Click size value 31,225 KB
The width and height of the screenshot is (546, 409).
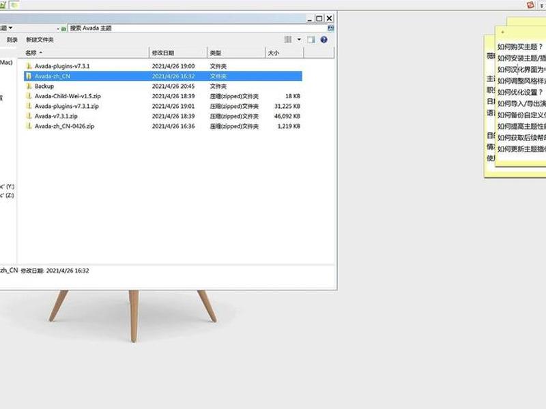[287, 106]
